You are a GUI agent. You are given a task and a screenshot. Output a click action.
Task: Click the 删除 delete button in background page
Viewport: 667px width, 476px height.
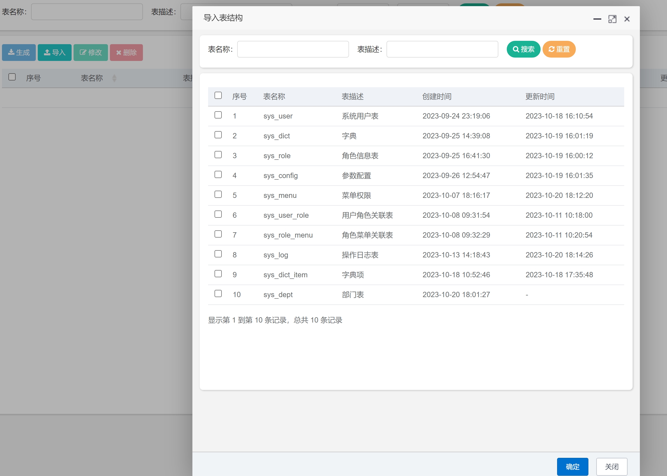(126, 53)
